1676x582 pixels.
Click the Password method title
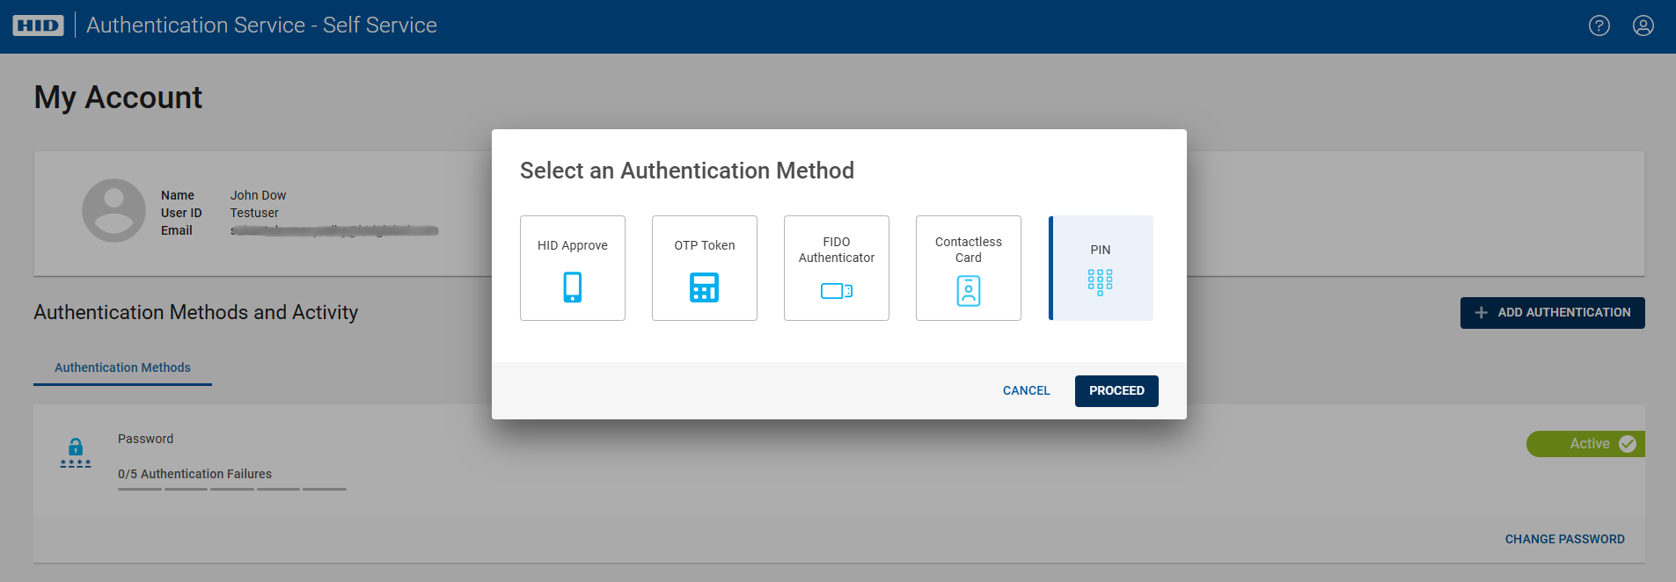pos(146,439)
